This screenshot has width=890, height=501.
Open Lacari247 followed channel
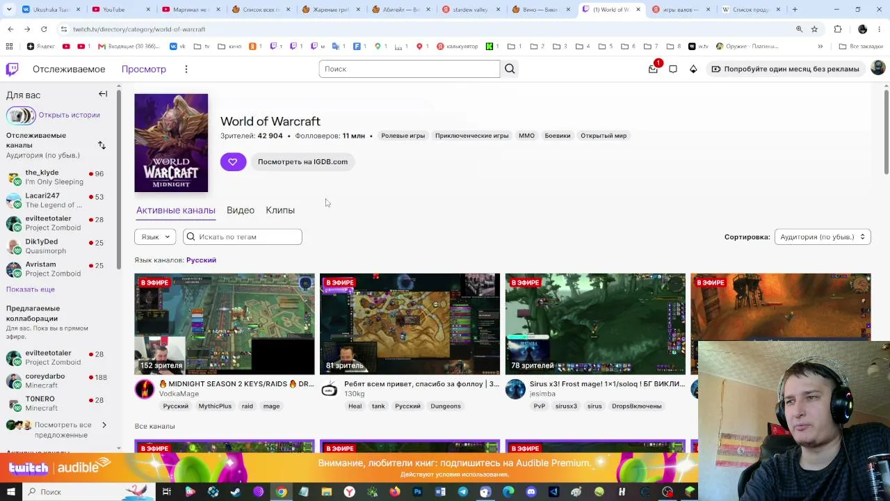55,200
